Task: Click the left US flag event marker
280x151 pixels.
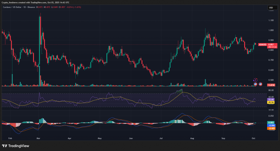Action: (x=256, y=84)
